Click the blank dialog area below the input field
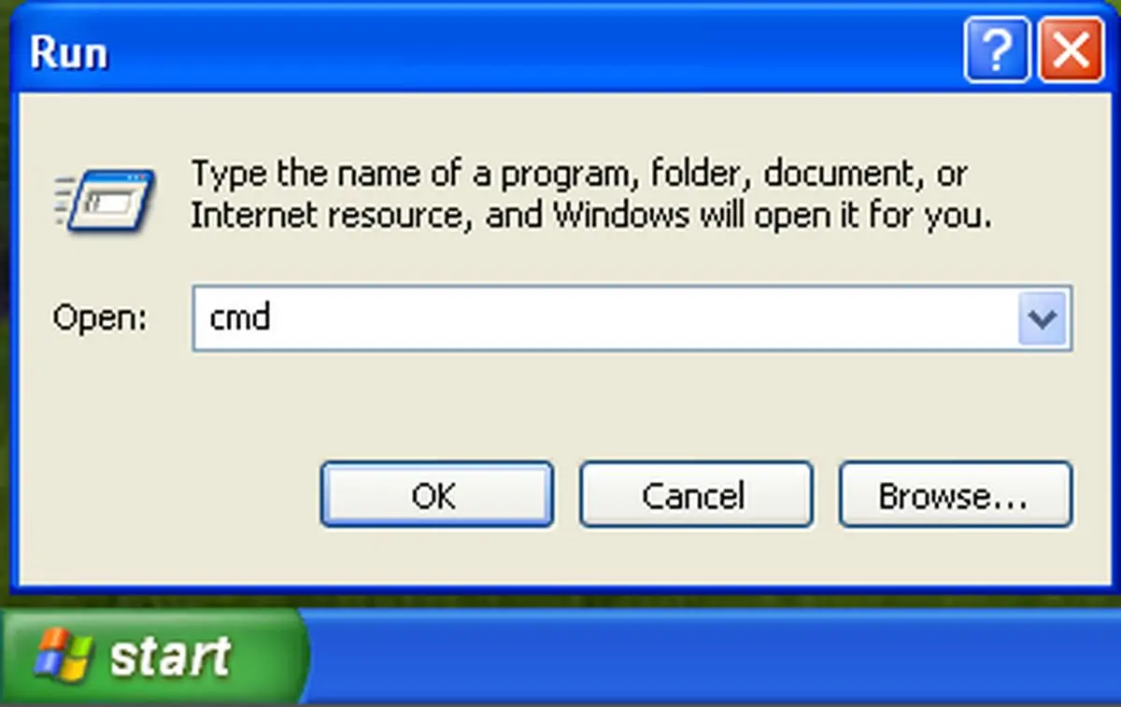This screenshot has width=1121, height=707. point(631,403)
